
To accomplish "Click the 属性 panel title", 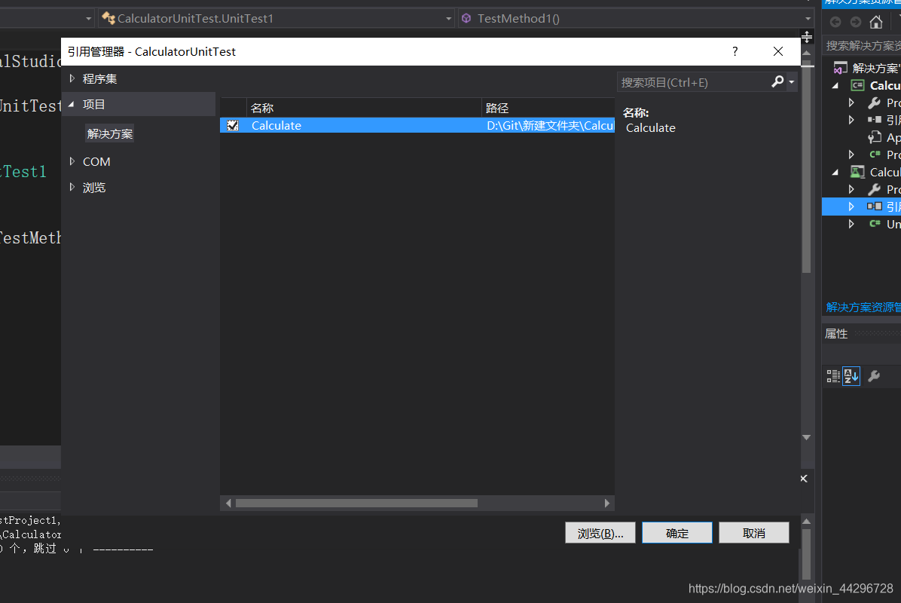I will coord(836,334).
